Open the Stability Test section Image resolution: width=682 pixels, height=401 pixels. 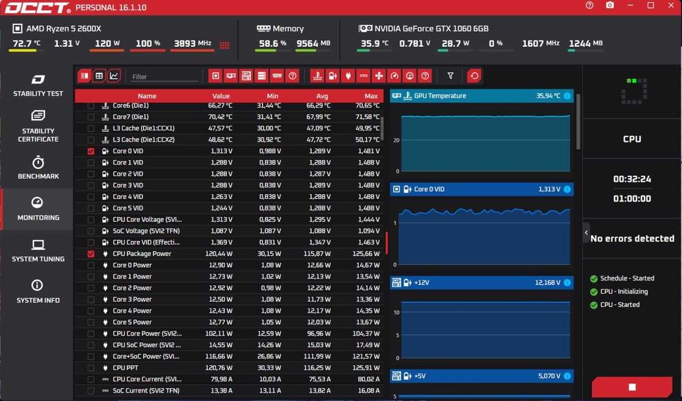38,86
